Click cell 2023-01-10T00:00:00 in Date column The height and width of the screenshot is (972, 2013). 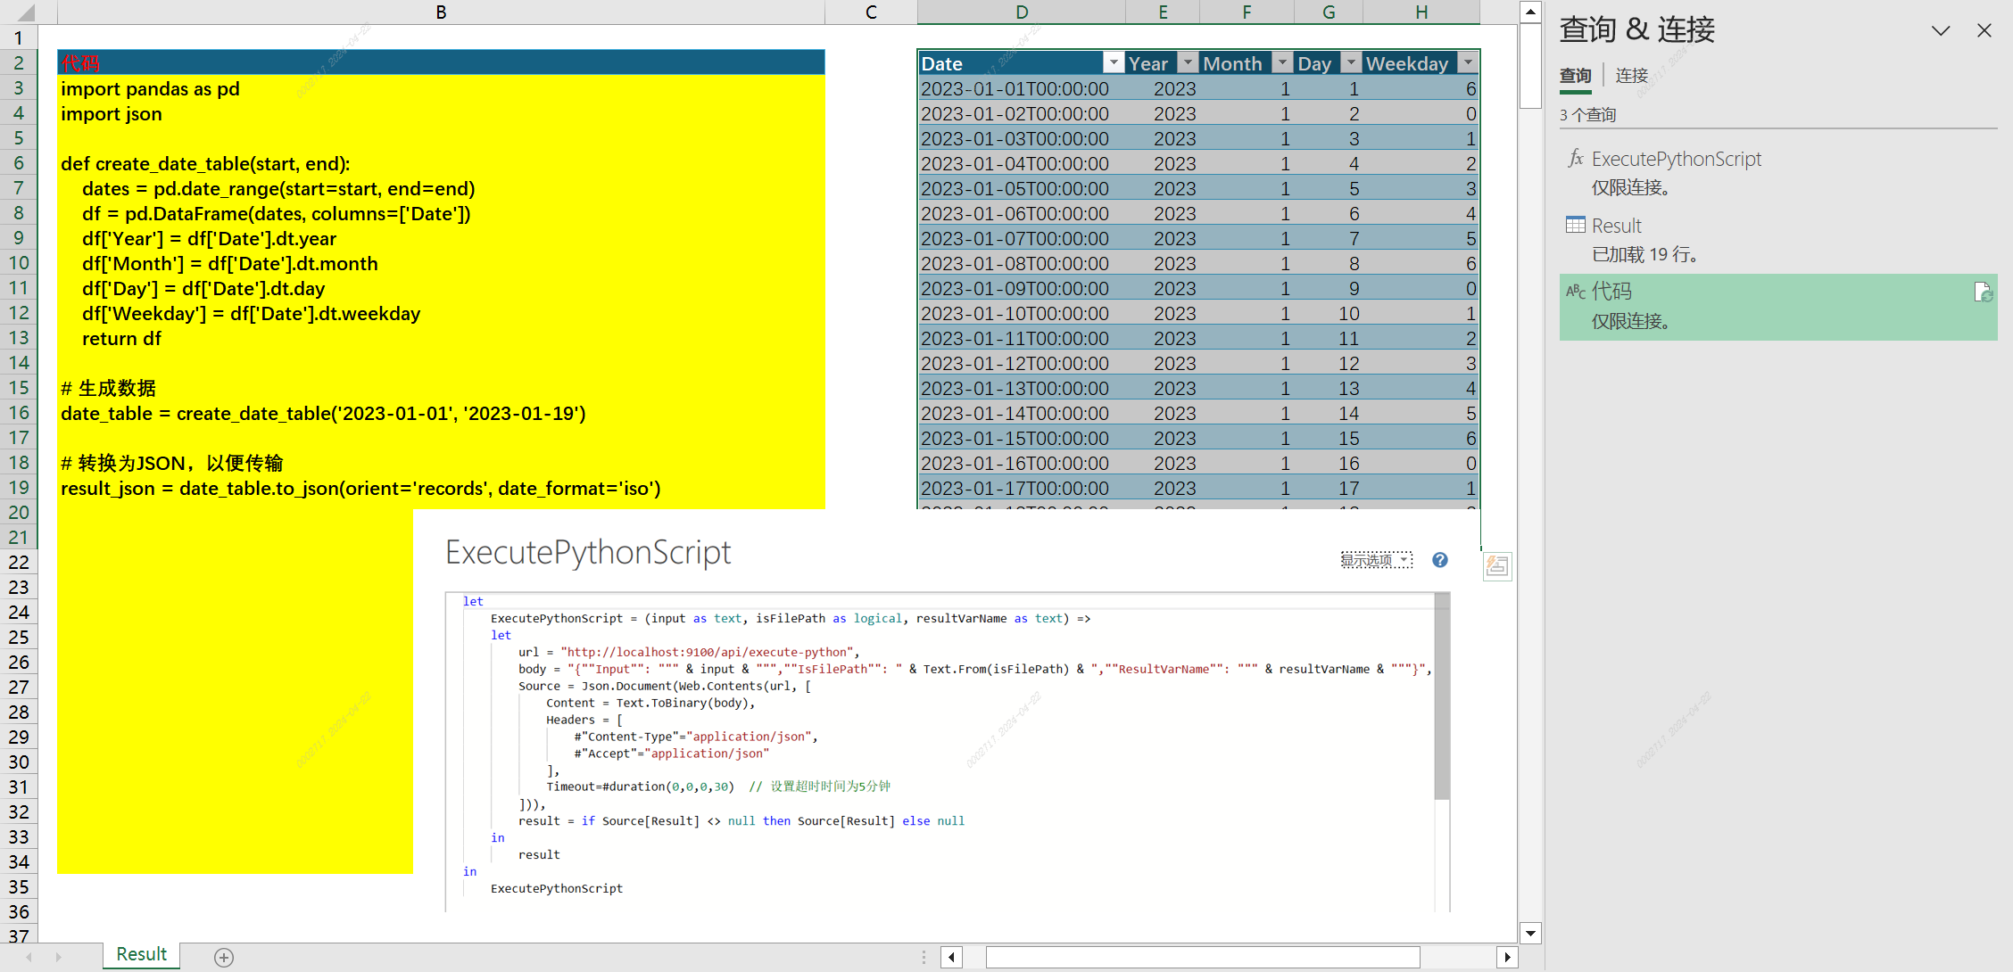[1022, 313]
